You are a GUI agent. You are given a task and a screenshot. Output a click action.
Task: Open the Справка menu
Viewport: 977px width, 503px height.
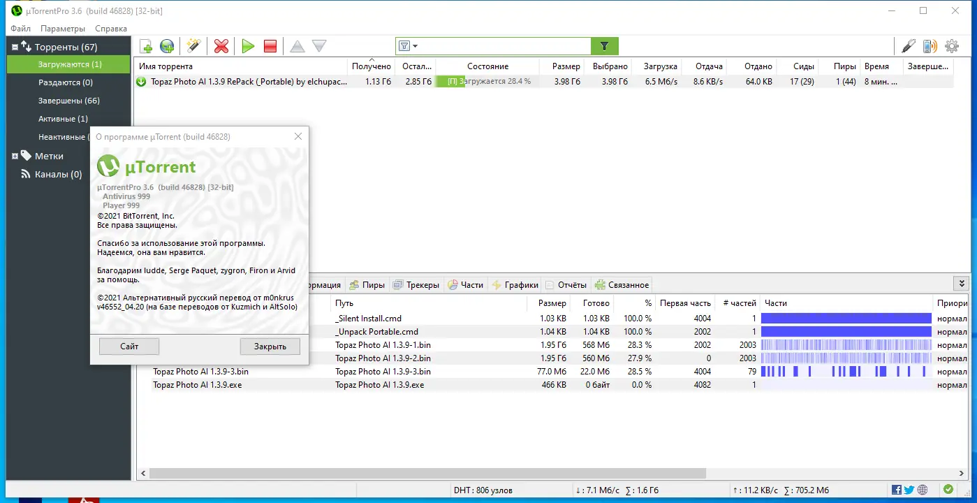111,29
